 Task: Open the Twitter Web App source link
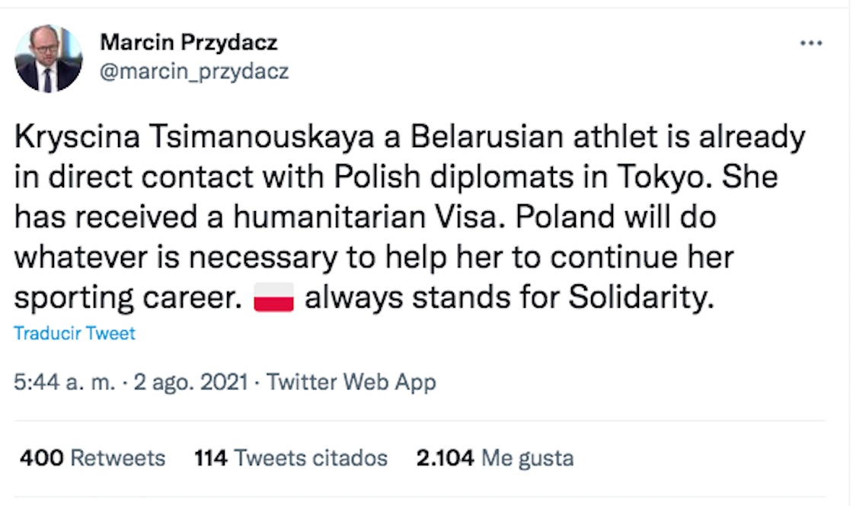pos(351,382)
